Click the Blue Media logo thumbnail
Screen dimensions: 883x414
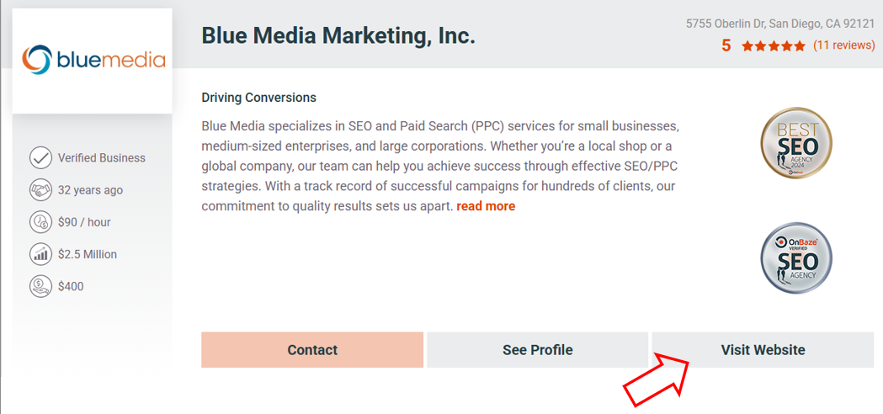click(93, 60)
